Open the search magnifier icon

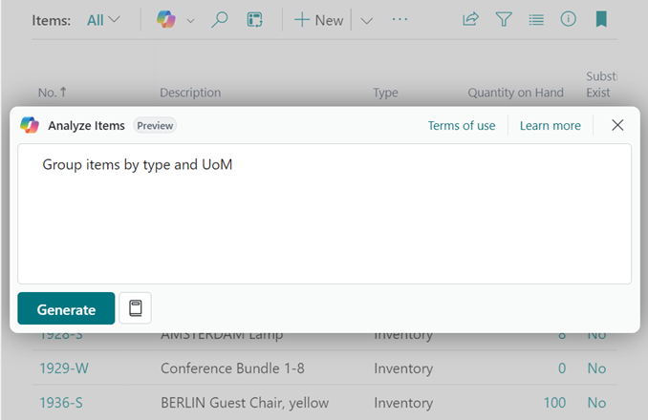220,19
